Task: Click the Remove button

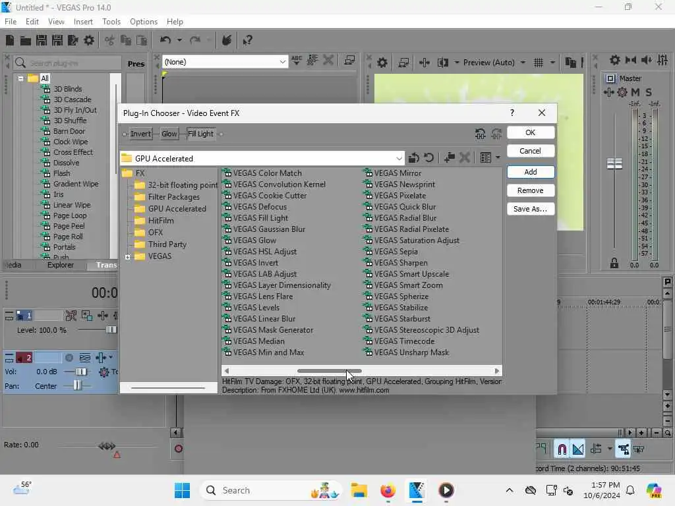Action: coord(531,190)
